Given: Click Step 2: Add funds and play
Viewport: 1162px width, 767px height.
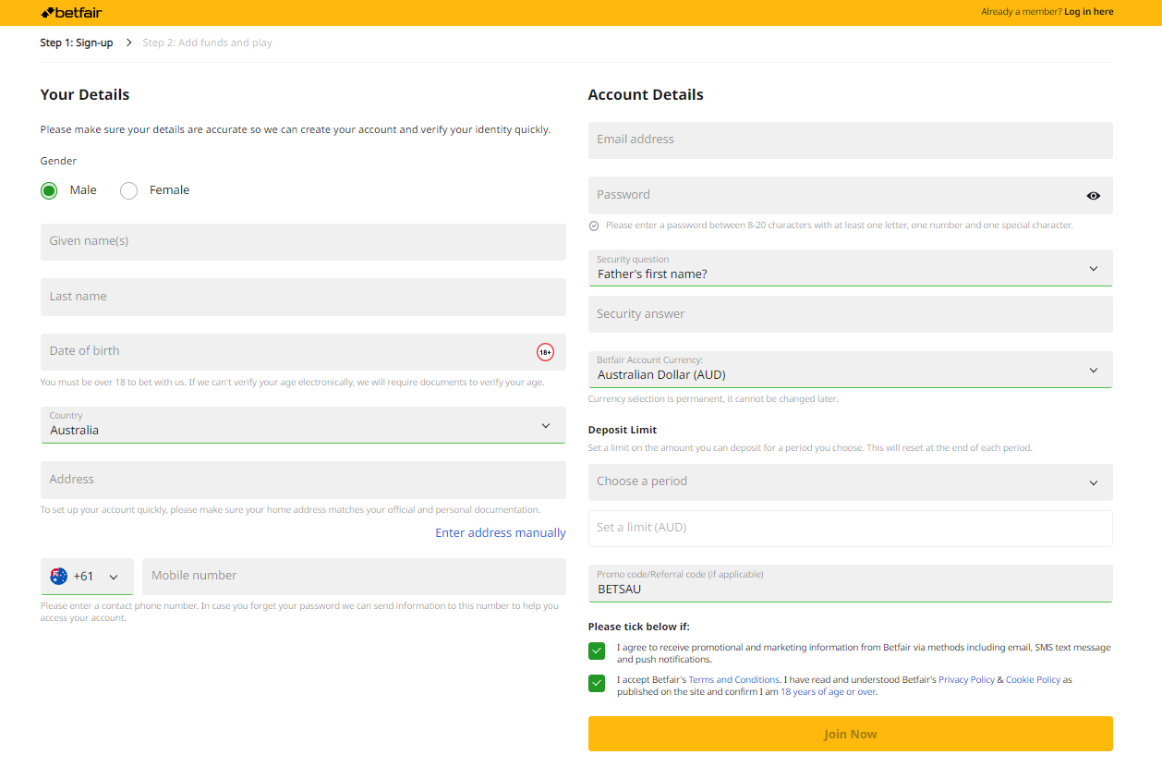Looking at the screenshot, I should tap(207, 43).
